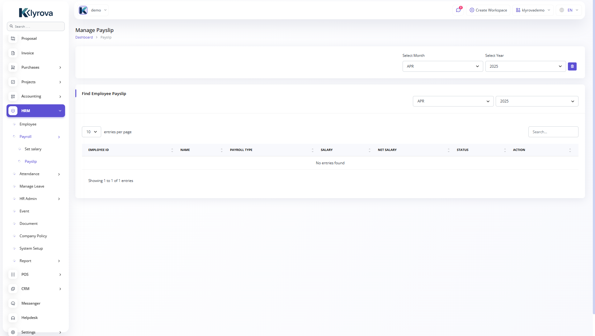This screenshot has width=595, height=336.
Task: Open the demo workspace switcher
Action: tap(93, 10)
